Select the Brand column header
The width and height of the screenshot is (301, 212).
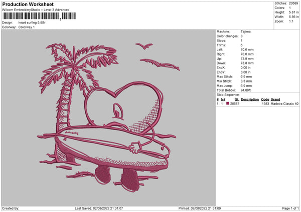[x=275, y=99]
